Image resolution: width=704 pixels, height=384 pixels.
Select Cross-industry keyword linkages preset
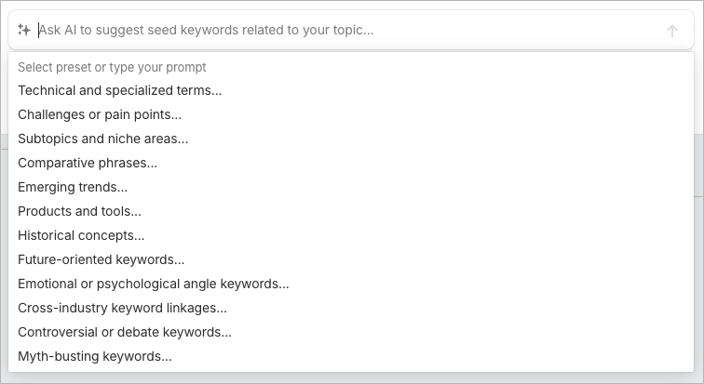tap(122, 308)
